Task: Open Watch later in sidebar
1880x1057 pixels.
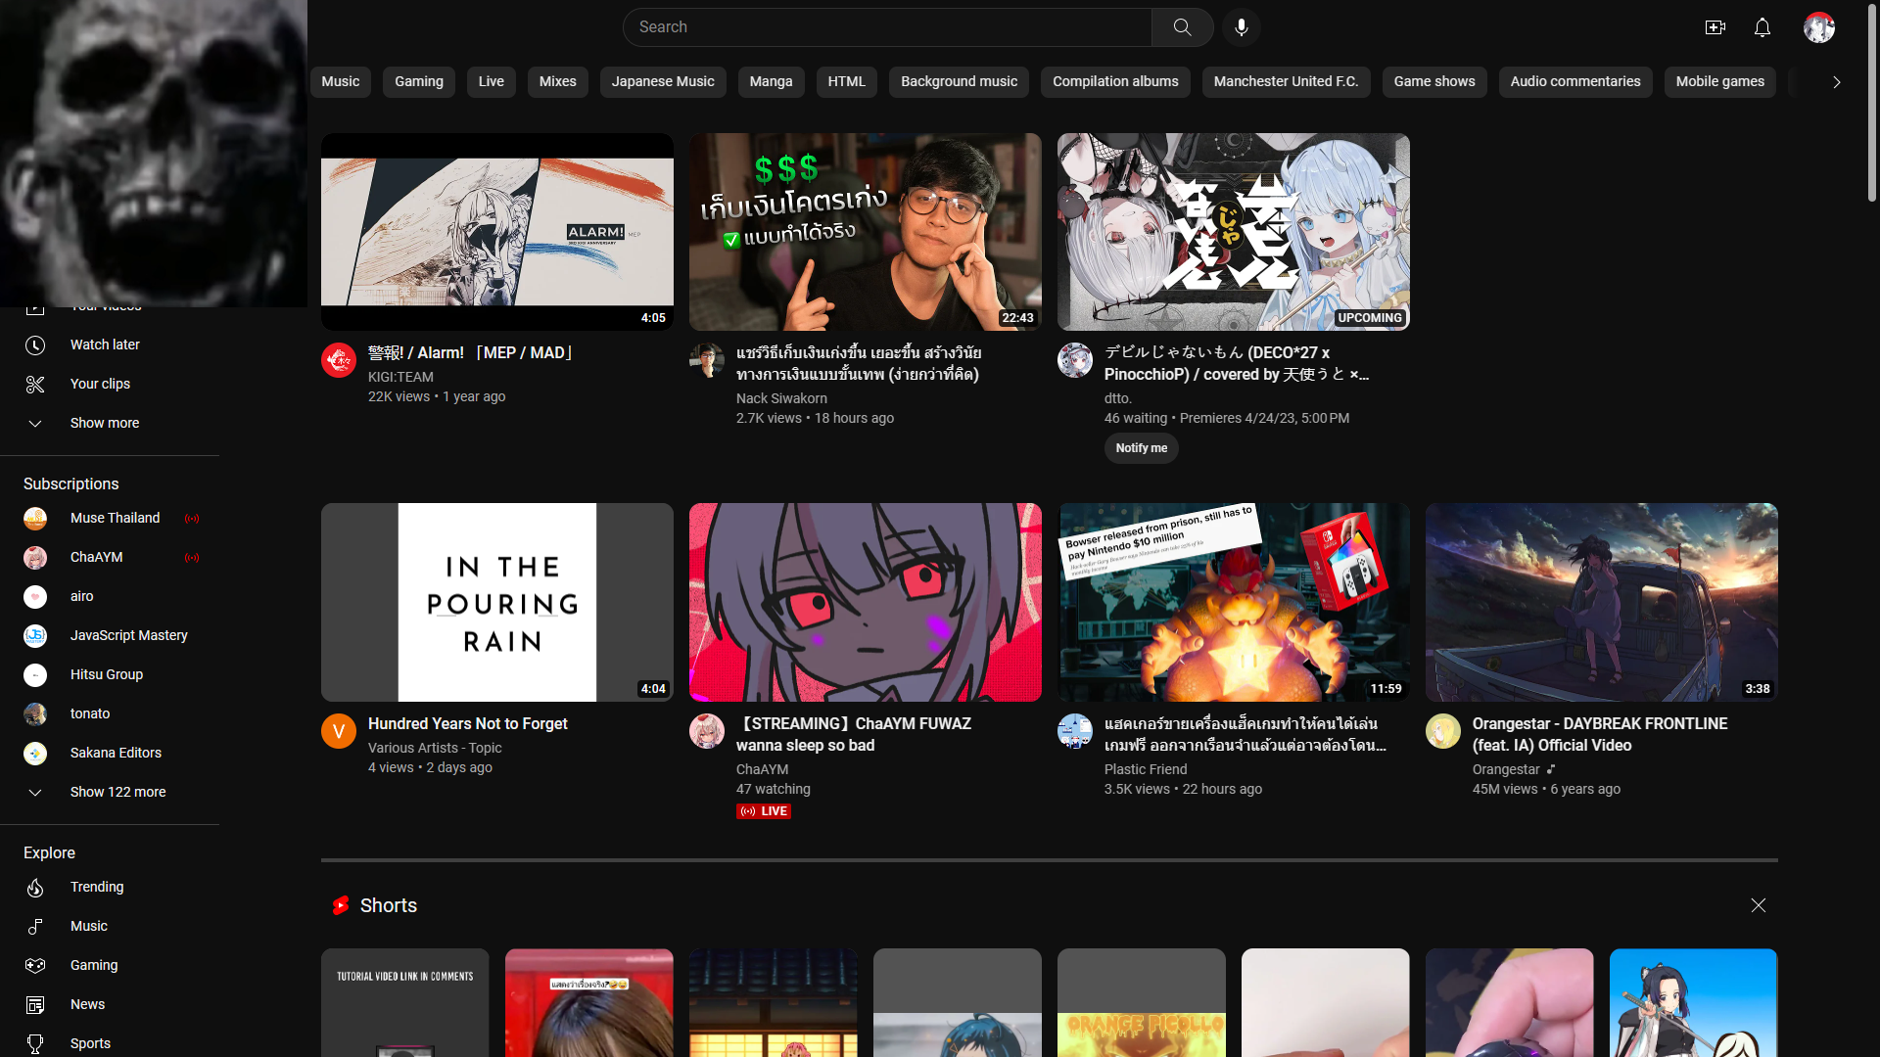Action: 104,345
